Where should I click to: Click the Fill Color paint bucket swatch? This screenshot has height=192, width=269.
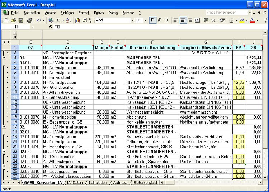242,20
